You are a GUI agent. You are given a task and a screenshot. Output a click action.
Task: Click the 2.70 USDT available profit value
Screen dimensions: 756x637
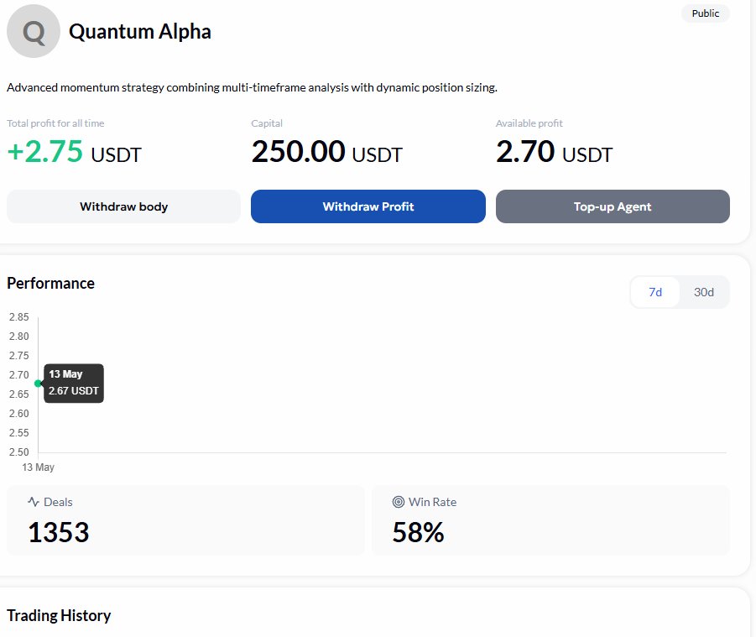point(554,152)
